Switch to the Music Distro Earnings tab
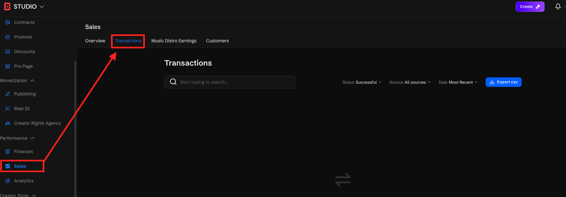Viewport: 566px width, 197px height. click(x=174, y=41)
